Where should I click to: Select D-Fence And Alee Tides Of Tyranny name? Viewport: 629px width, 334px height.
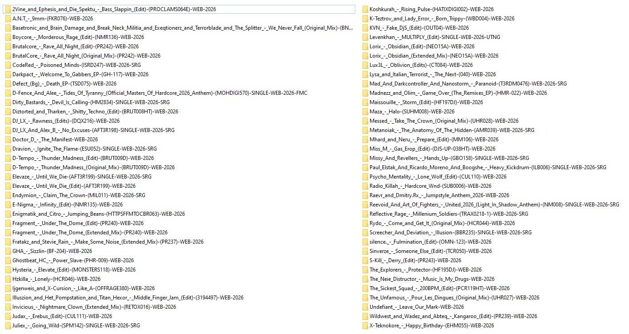pos(160,93)
